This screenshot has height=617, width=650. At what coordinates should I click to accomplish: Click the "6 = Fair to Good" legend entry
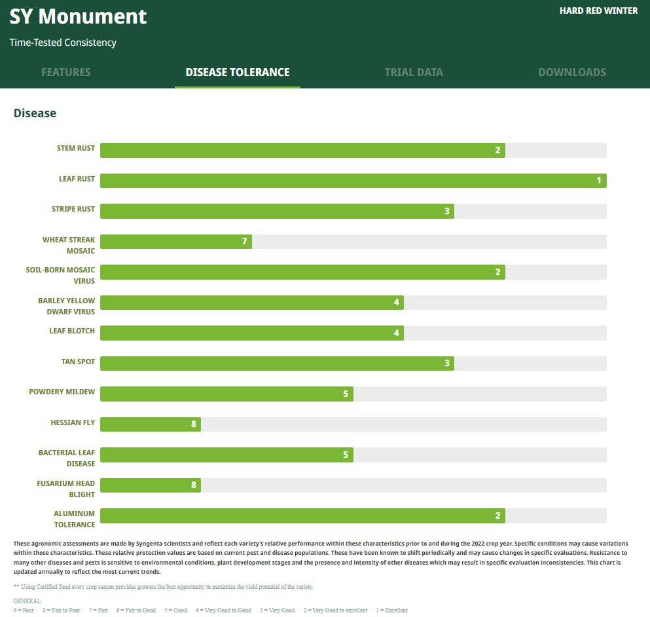136,610
